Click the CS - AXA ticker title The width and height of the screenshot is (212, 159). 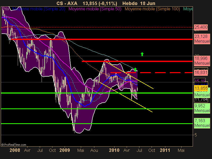coord(67,3)
